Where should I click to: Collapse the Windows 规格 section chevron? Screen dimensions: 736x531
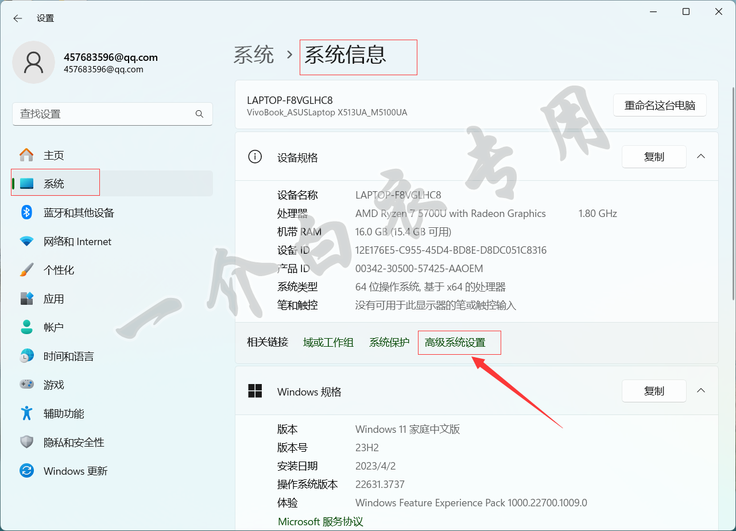click(701, 390)
